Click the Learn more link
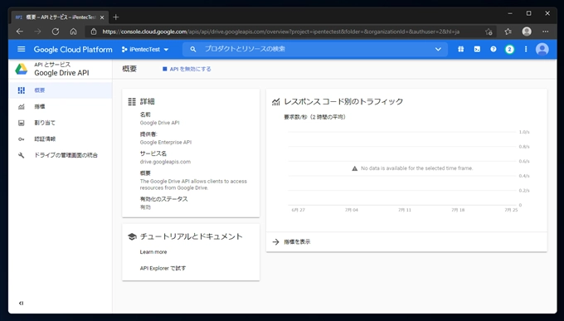 153,252
